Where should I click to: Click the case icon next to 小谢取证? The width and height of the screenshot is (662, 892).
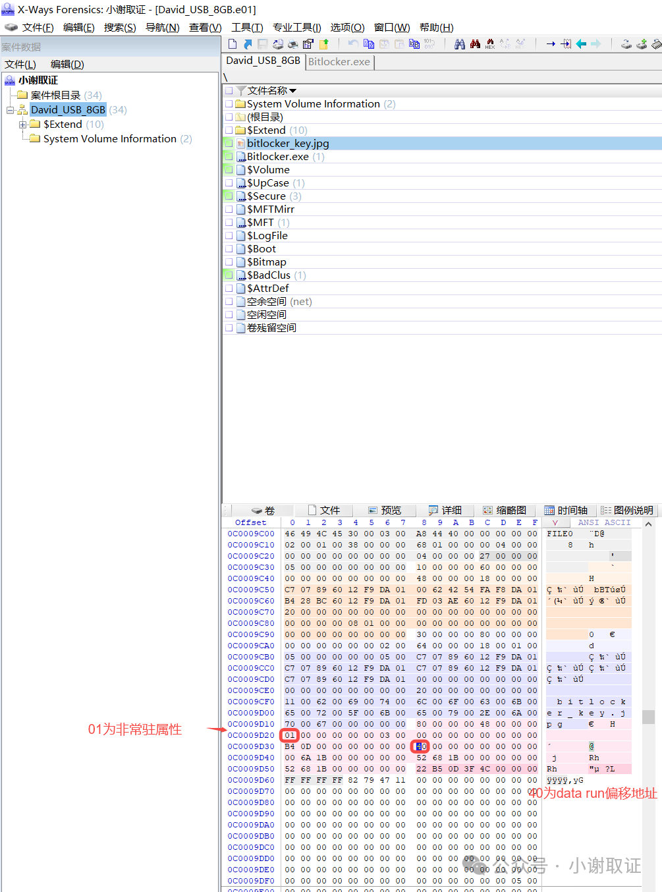[10, 80]
